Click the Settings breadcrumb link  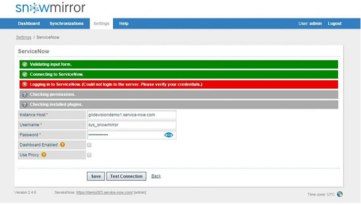[x=23, y=38]
